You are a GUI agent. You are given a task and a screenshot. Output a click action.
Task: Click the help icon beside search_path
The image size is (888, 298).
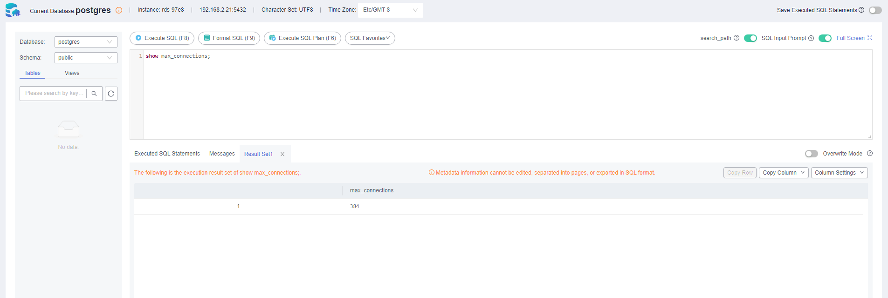click(737, 38)
